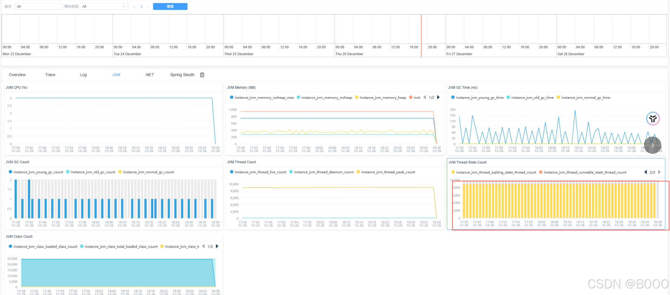Go to previous Thread State legend page
This screenshot has width=670, height=295.
point(645,172)
